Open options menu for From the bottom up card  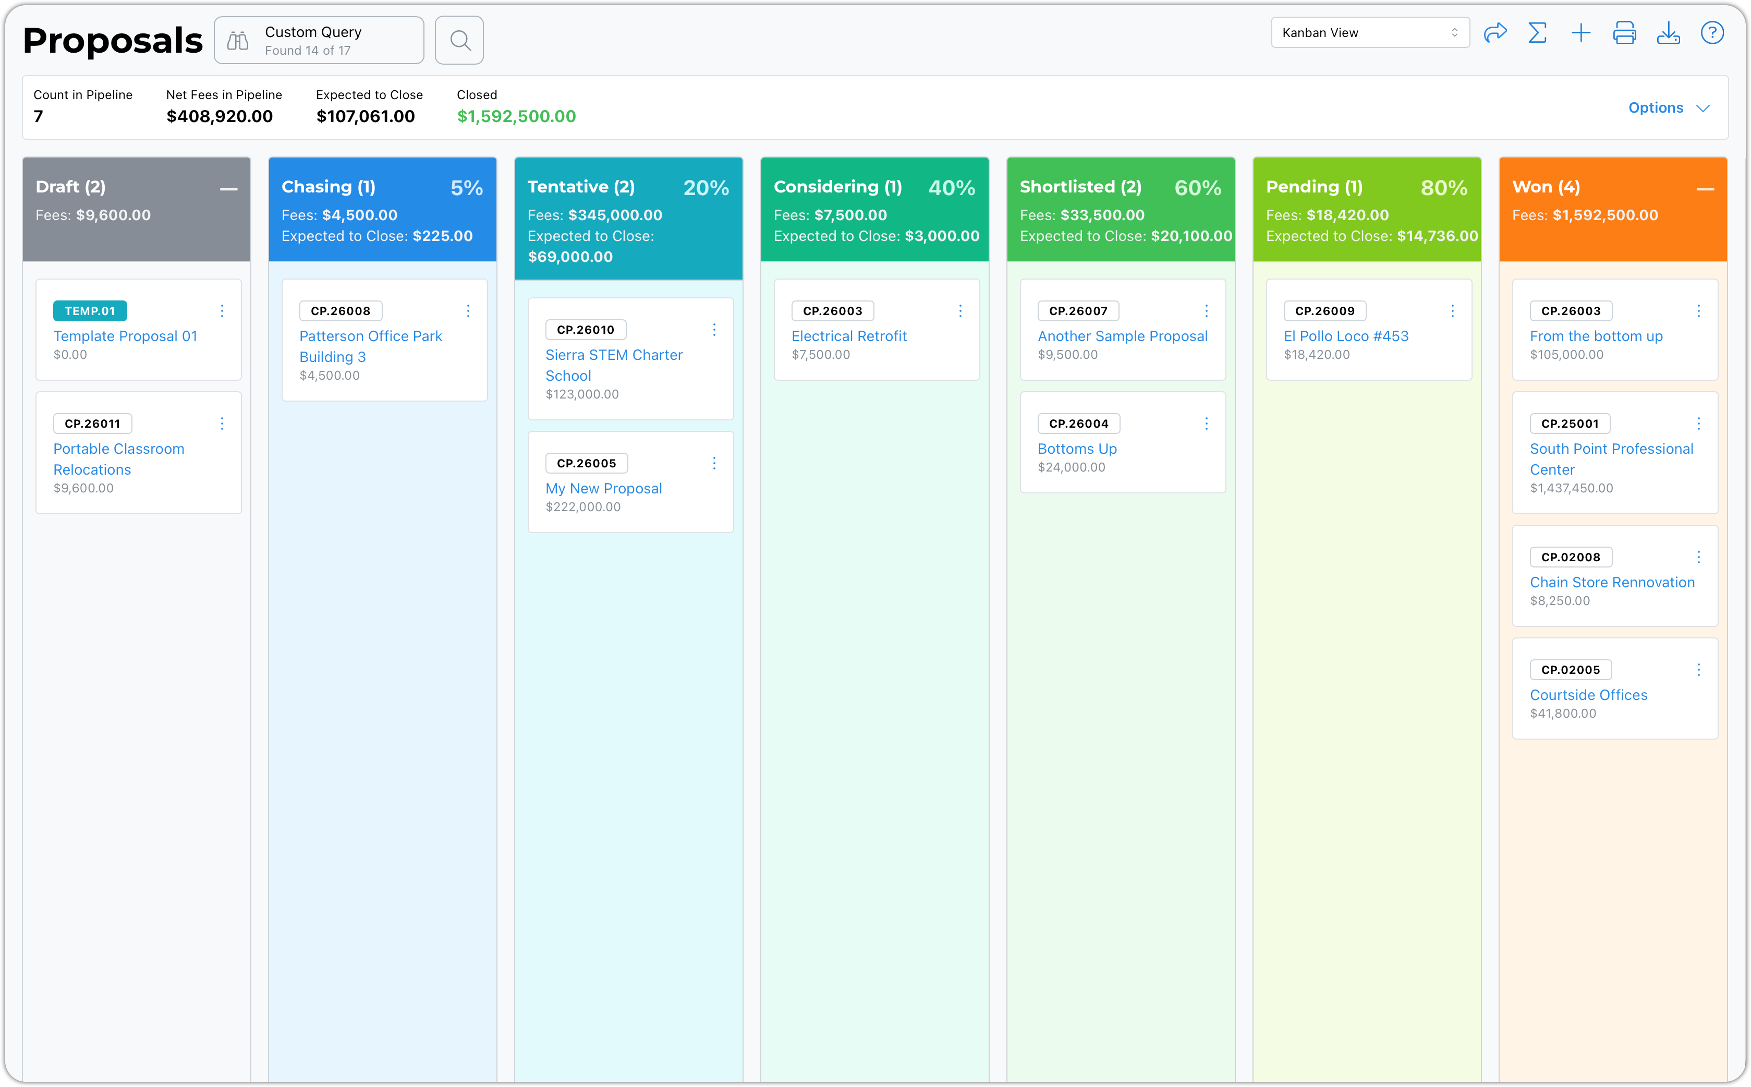pyautogui.click(x=1698, y=310)
